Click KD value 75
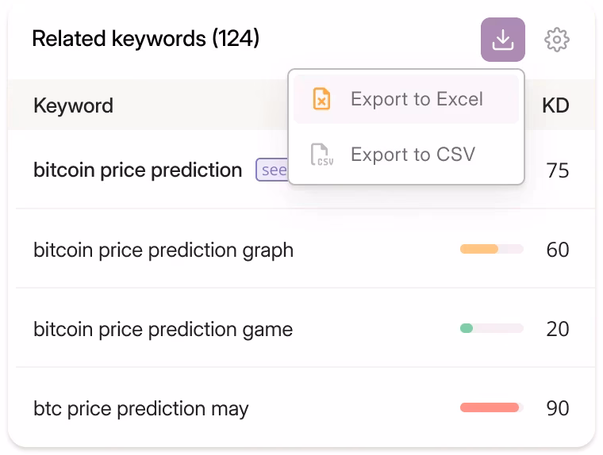This screenshot has height=455, width=603. [x=558, y=170]
